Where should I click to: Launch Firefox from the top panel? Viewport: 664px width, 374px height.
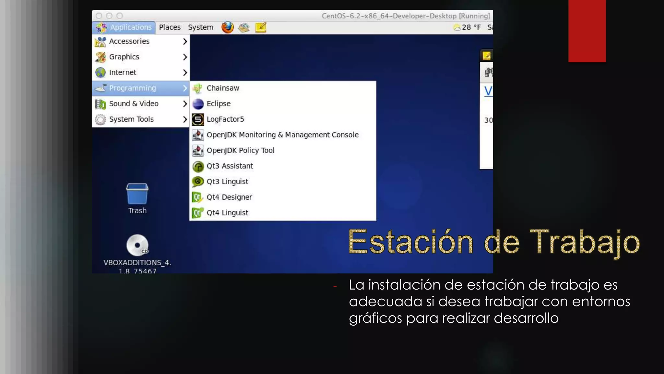pyautogui.click(x=228, y=28)
